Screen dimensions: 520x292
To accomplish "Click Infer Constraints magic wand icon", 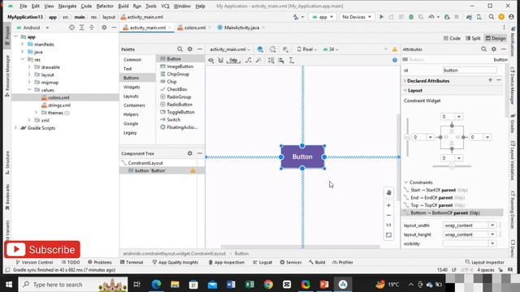I will click(x=258, y=60).
